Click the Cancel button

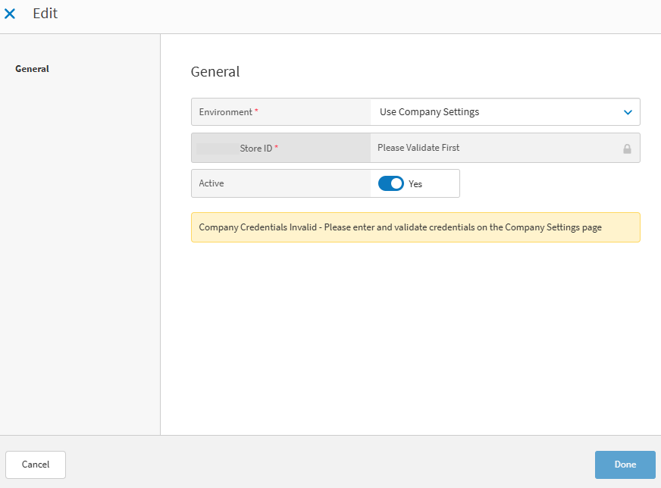coord(36,465)
